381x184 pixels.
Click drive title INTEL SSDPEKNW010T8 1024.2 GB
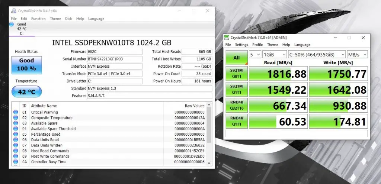click(x=112, y=43)
